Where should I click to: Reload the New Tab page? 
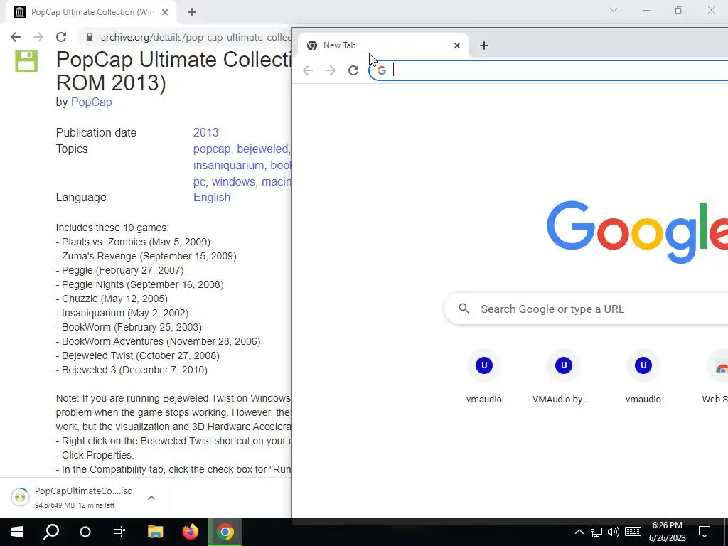coord(353,70)
